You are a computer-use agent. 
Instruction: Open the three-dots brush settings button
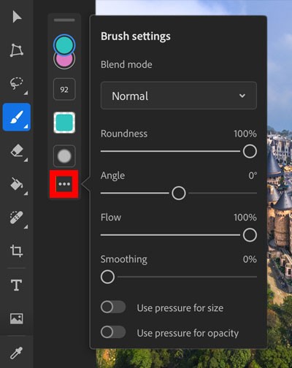(64, 184)
